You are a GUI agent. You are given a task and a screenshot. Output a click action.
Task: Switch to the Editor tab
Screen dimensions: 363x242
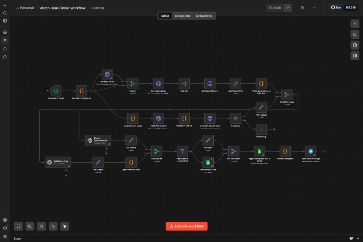click(165, 16)
